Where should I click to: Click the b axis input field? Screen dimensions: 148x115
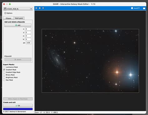click(28, 39)
